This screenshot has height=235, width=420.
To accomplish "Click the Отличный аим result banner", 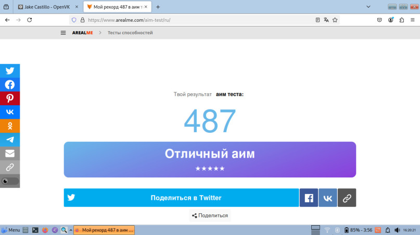I will (210, 159).
